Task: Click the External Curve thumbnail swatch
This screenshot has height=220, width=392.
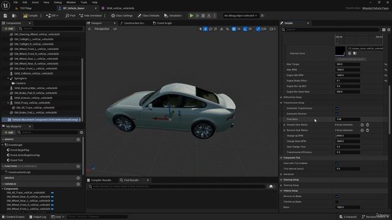Action: pos(340,51)
